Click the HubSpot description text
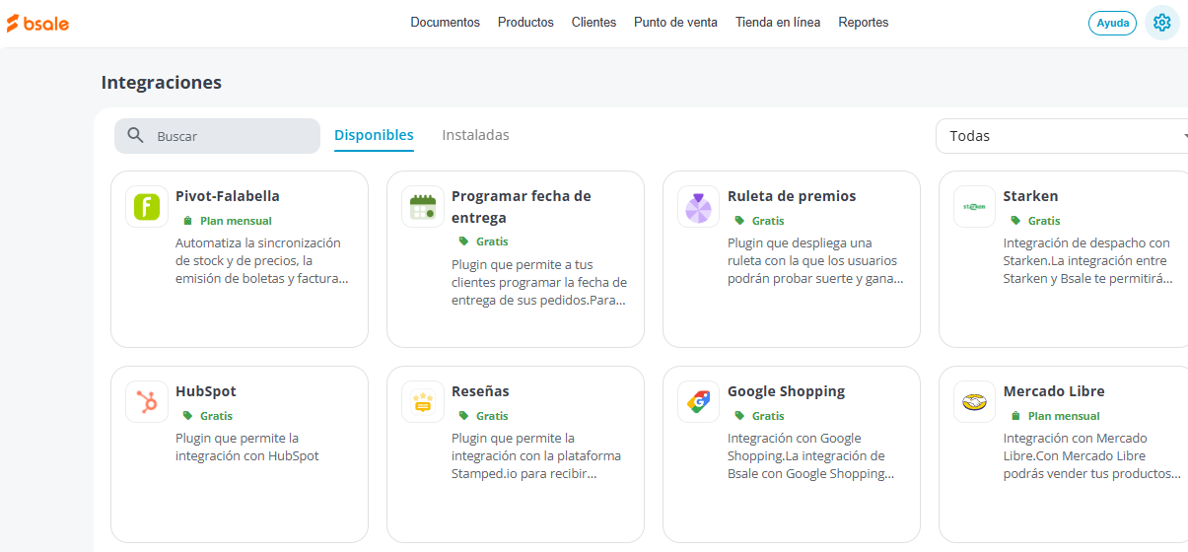 (247, 448)
